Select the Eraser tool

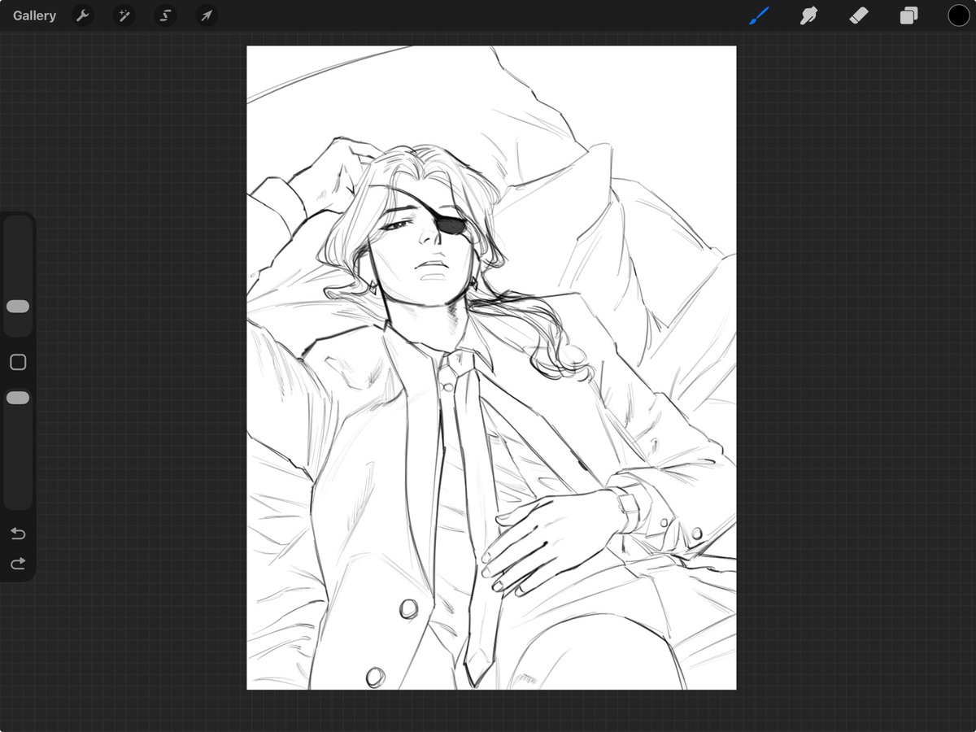[859, 15]
